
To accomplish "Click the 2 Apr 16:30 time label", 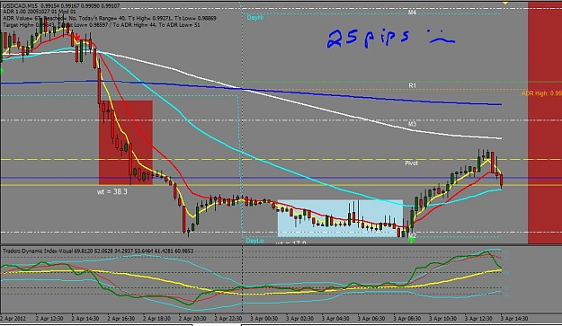I will click(x=121, y=319).
